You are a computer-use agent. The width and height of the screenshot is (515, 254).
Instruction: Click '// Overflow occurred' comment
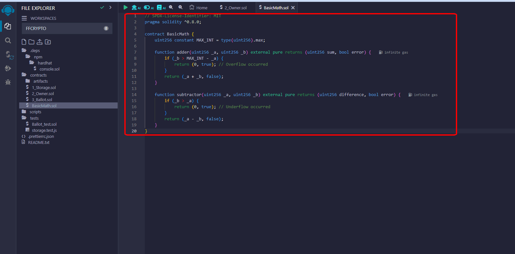[x=243, y=64]
